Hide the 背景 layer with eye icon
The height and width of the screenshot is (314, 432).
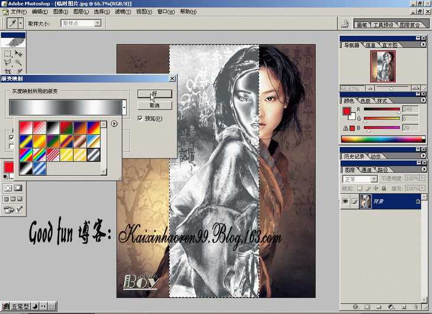(x=346, y=202)
